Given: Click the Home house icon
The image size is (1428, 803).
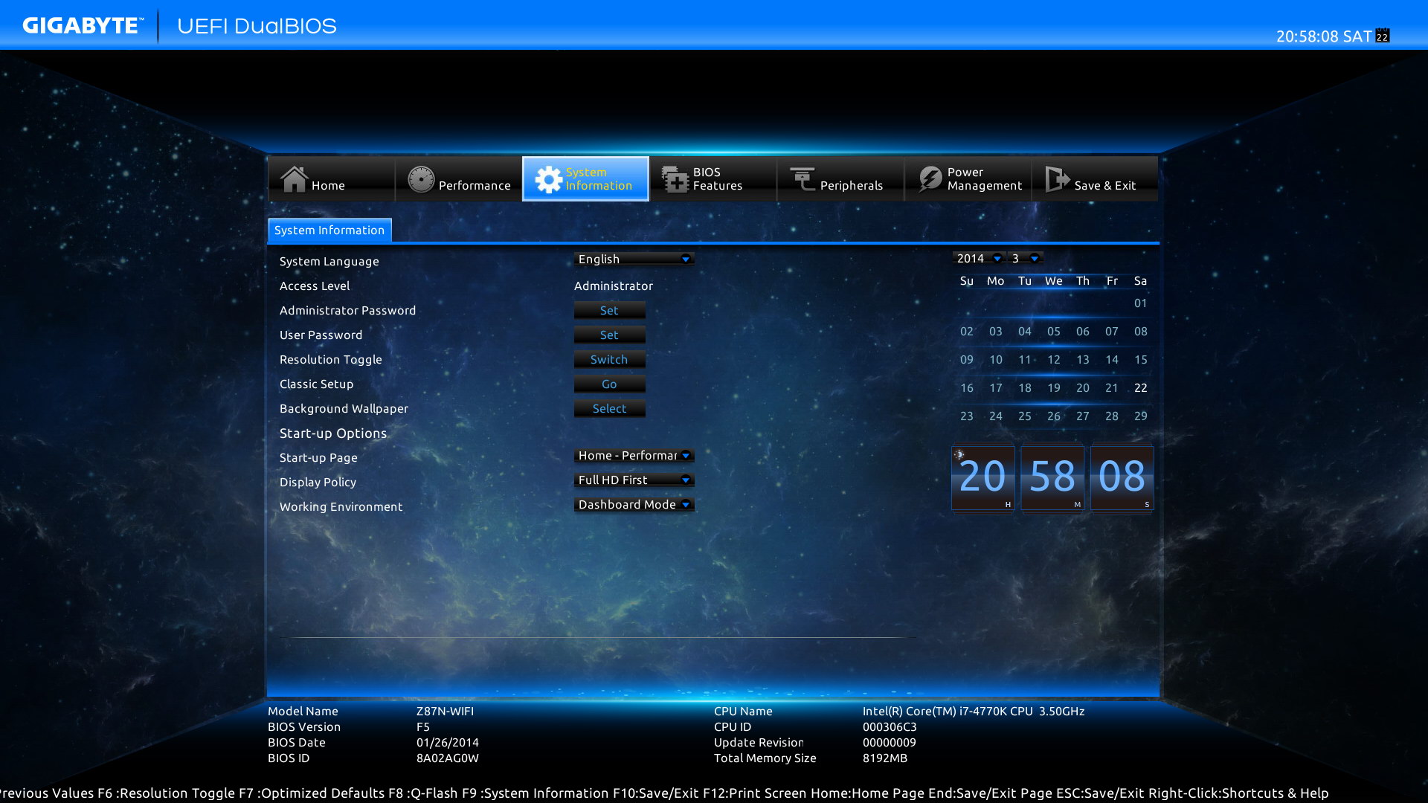Looking at the screenshot, I should point(294,179).
